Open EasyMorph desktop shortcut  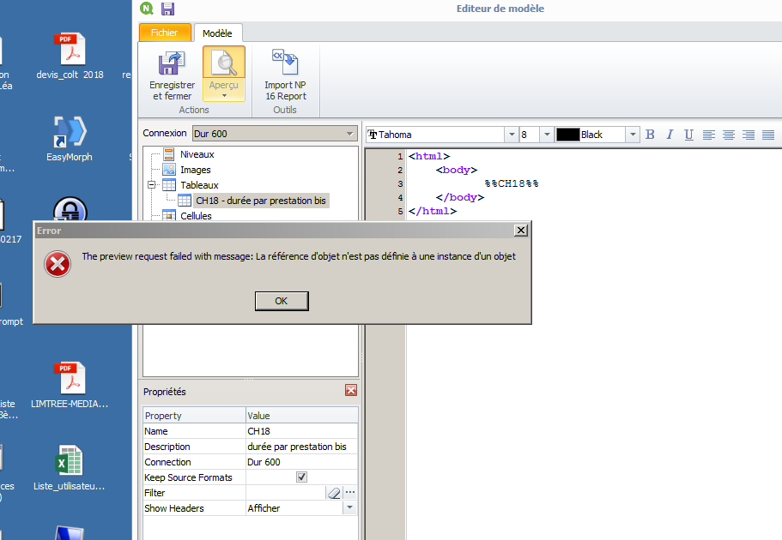70,139
